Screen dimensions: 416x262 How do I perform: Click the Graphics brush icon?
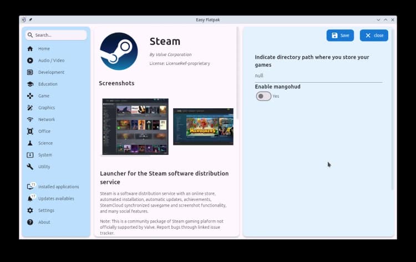[30, 108]
